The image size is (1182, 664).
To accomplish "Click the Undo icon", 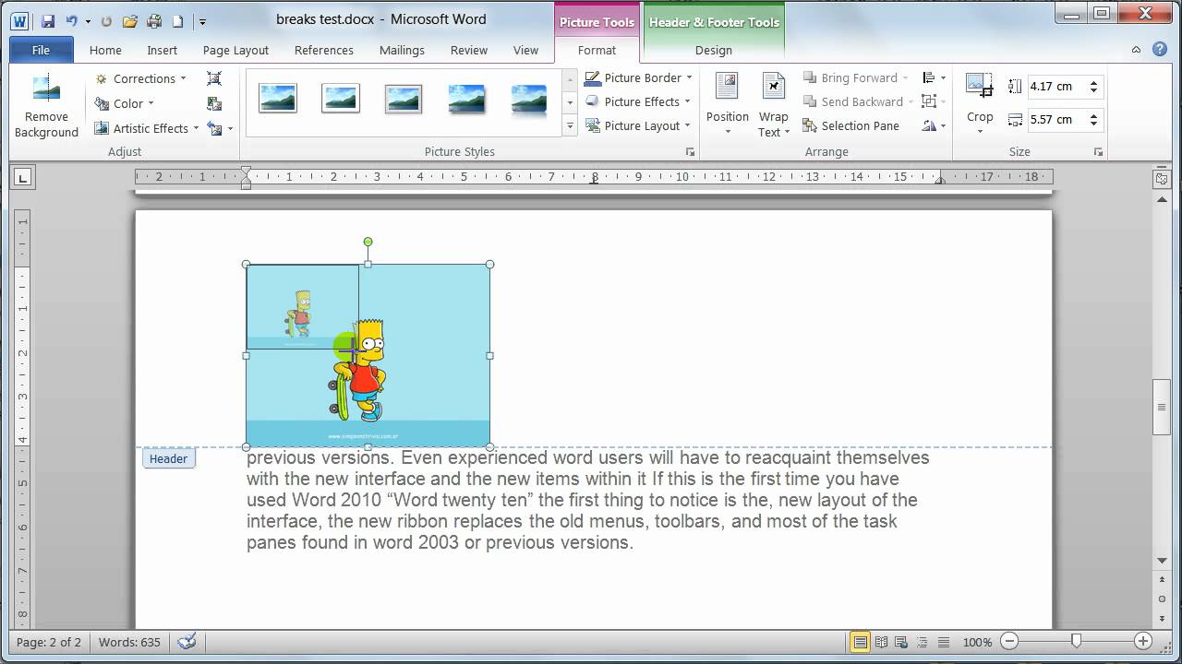I will [x=71, y=19].
